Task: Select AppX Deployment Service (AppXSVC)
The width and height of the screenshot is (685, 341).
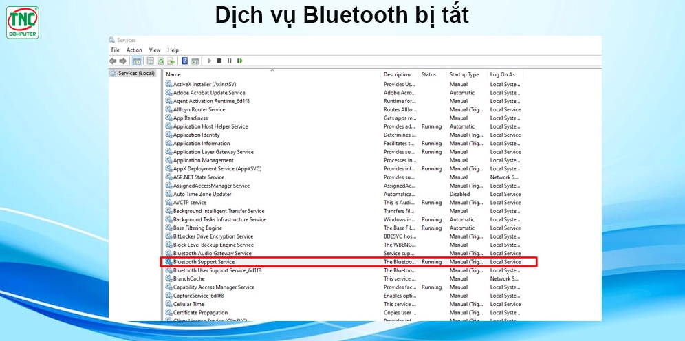Action: tap(217, 169)
